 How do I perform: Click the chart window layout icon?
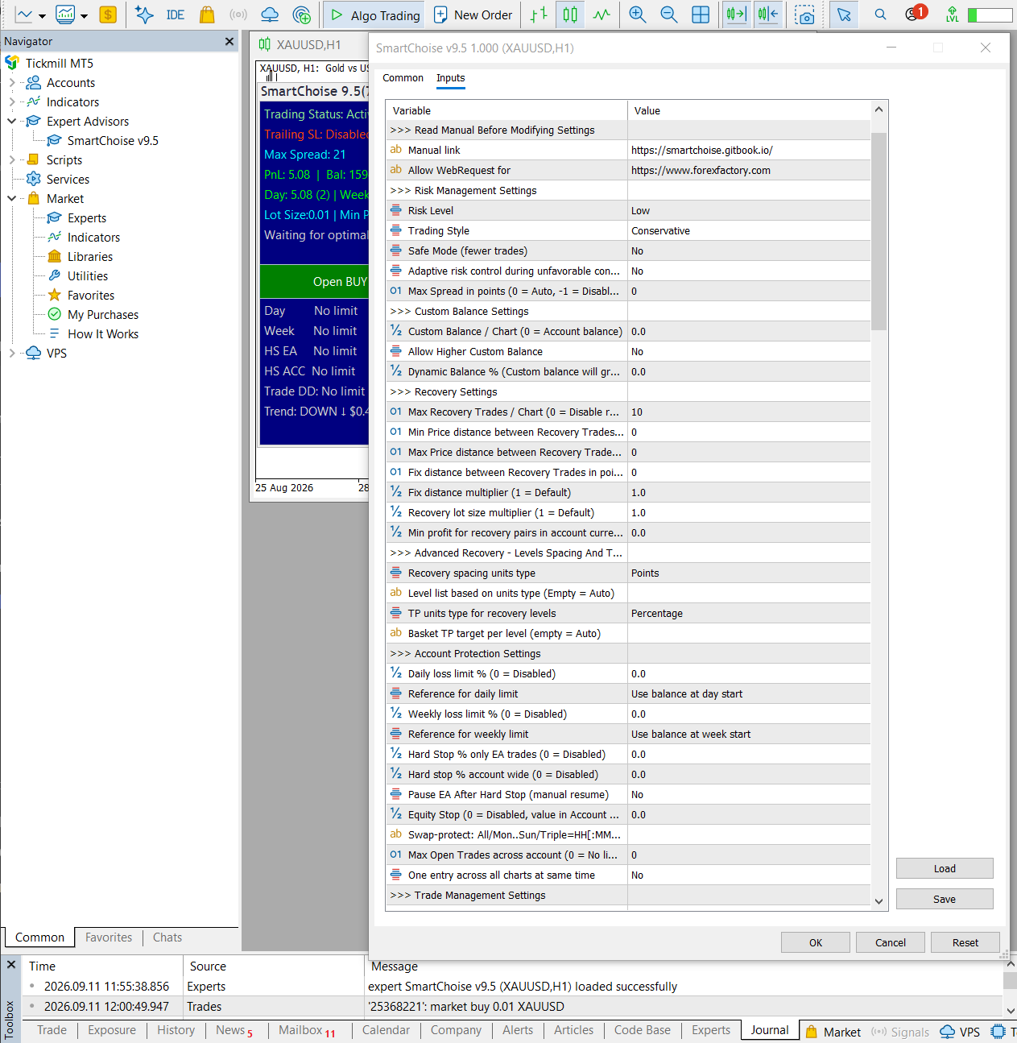coord(65,14)
